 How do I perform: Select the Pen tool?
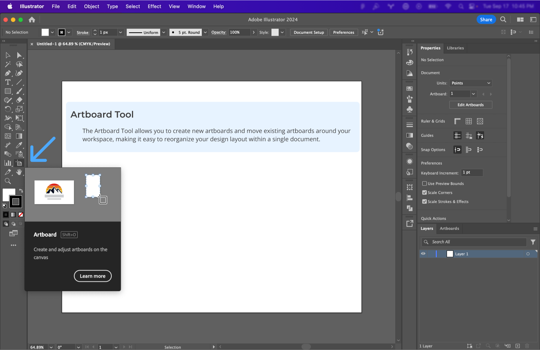click(7, 73)
